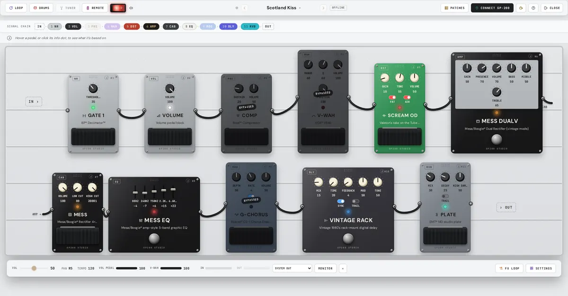Open the Scotland Kiss patch dropdown
Viewport: 568px width, 296px height.
click(x=284, y=8)
